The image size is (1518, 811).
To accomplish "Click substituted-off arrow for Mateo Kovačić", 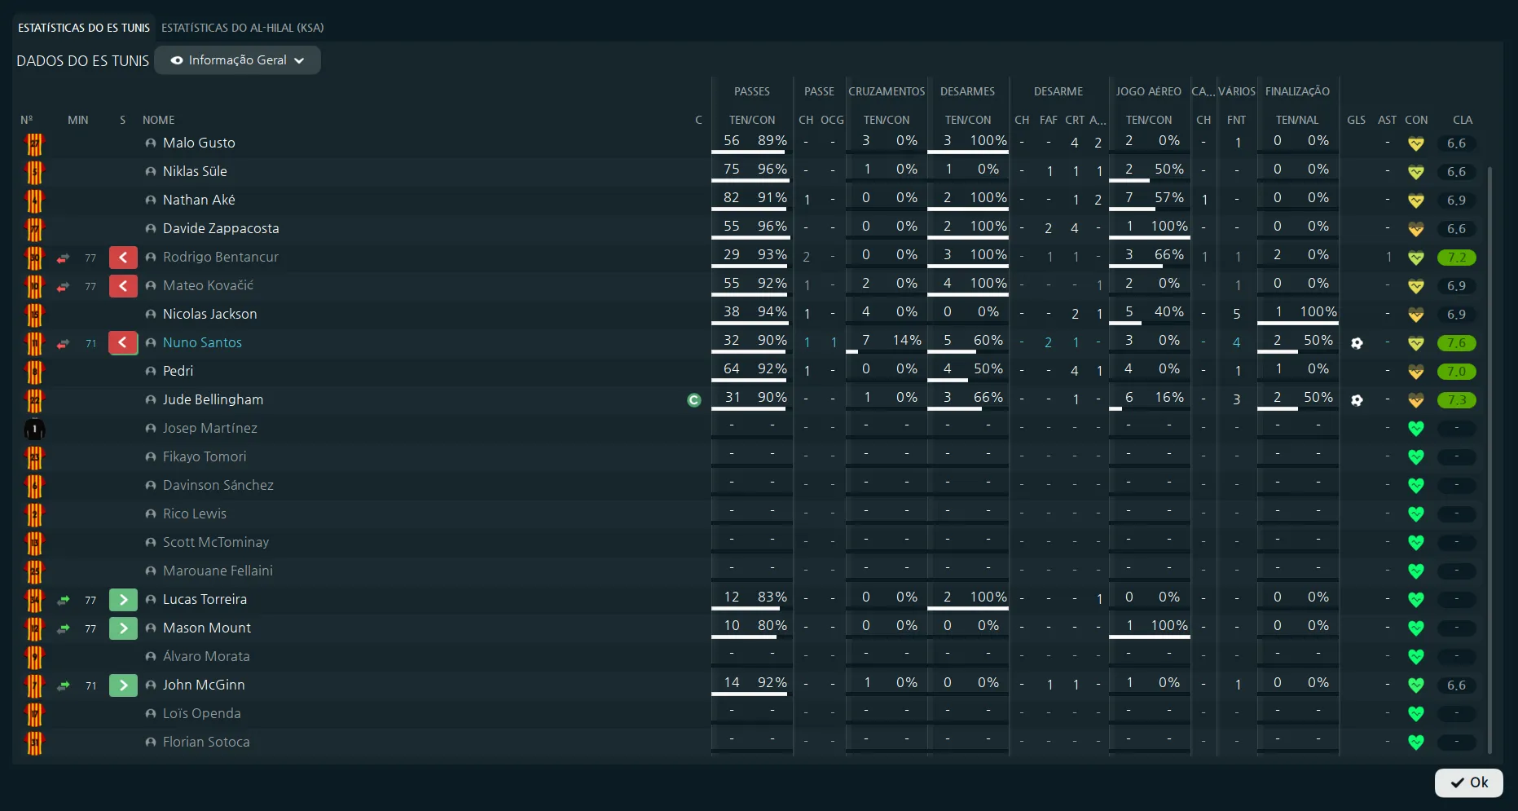I will tap(123, 286).
